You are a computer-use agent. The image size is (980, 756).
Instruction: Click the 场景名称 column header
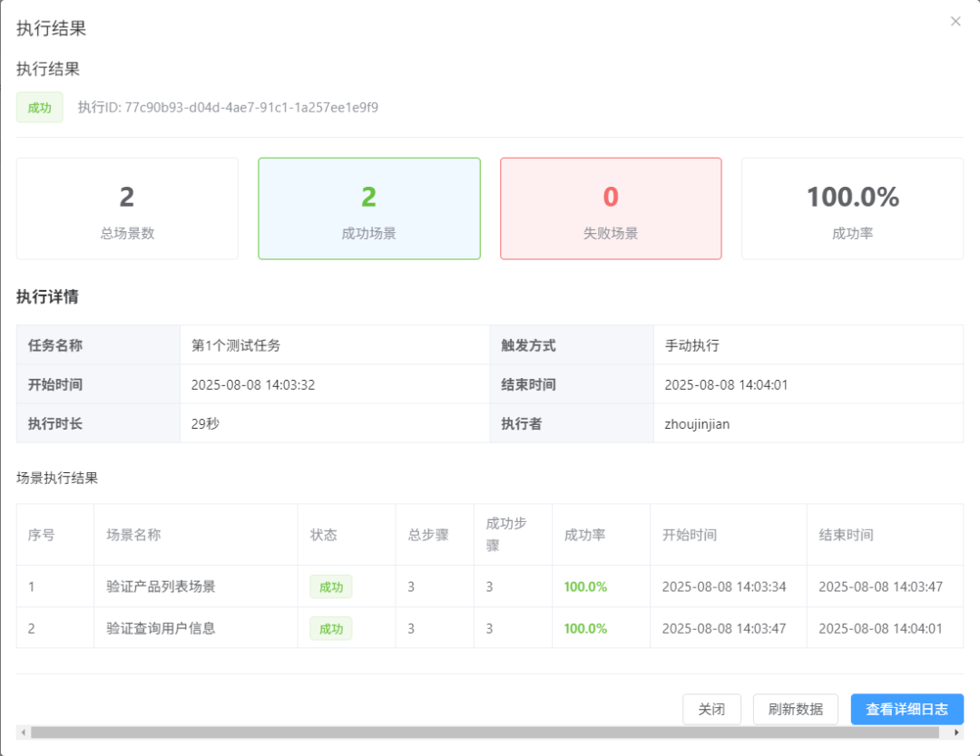[133, 535]
